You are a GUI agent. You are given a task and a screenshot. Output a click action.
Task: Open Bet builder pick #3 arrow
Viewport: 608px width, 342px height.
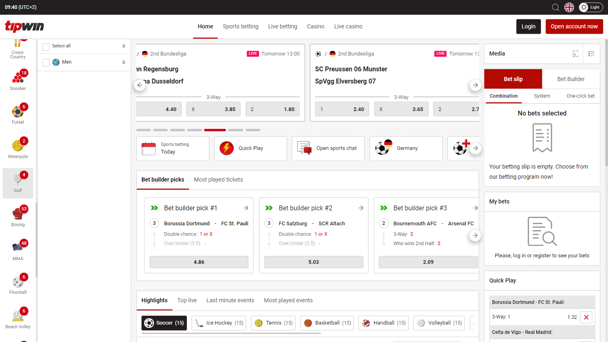click(x=475, y=208)
